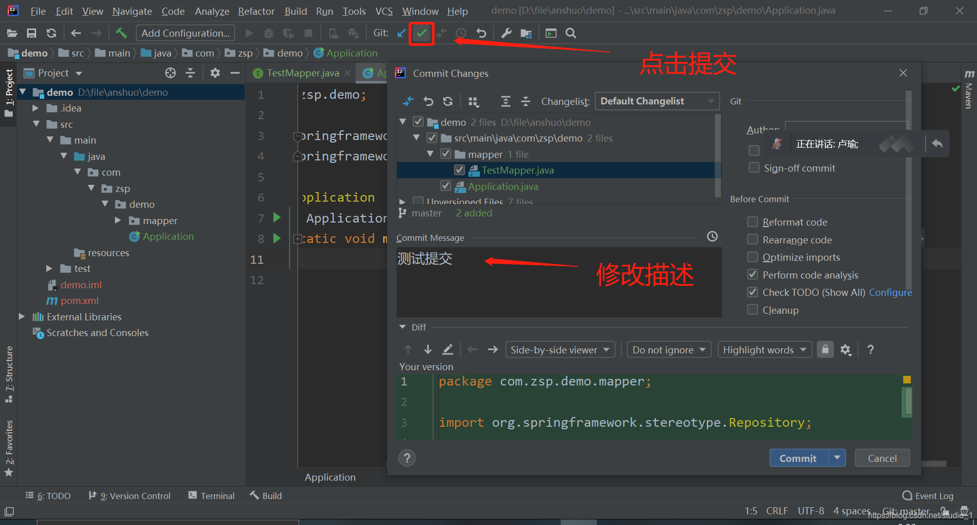Open the Do not ignore dropdown
Screen dimensions: 977x525
[669, 350]
